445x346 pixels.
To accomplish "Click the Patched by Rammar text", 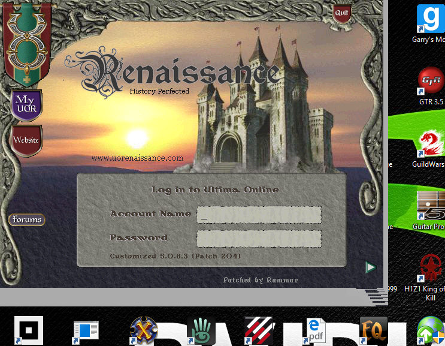I will tap(261, 280).
